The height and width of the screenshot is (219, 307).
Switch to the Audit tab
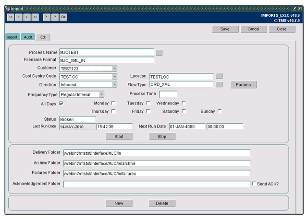pyautogui.click(x=28, y=37)
